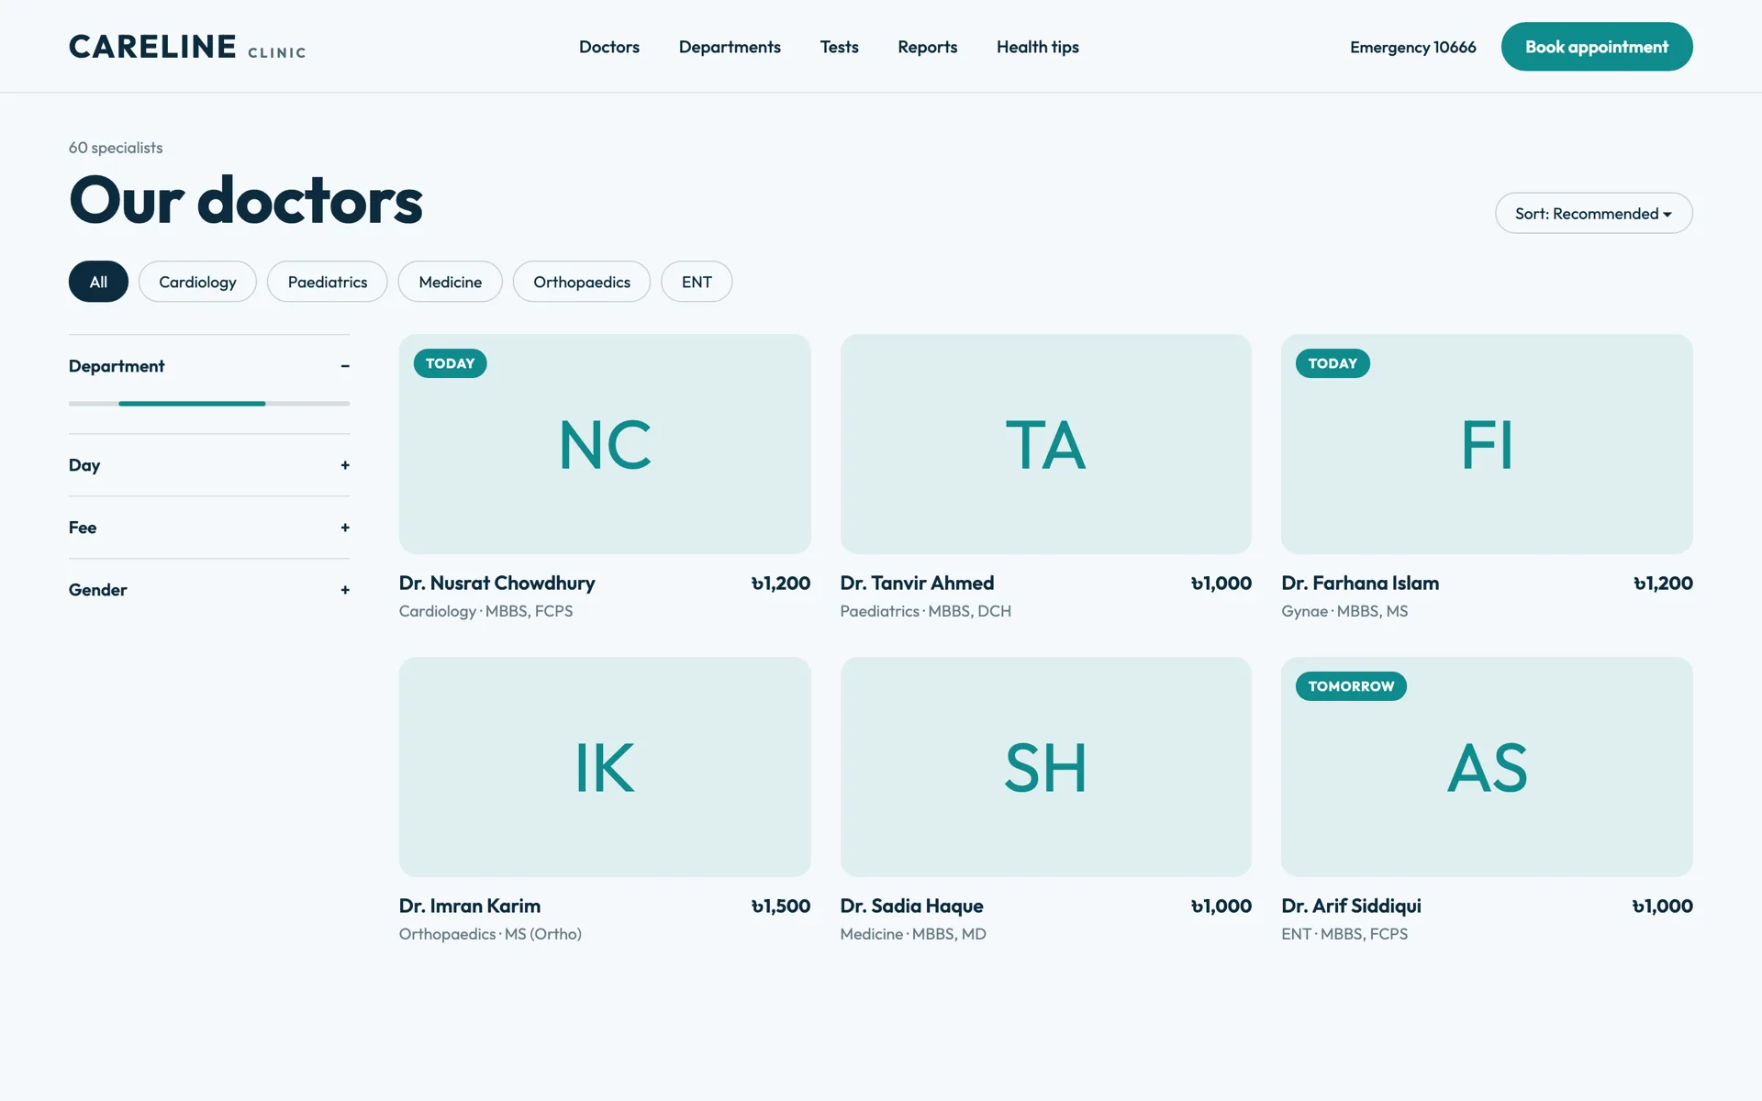Viewport: 1762px width, 1101px height.
Task: Click the 'Gynae · MBBS, MS' text
Action: coord(1344,611)
